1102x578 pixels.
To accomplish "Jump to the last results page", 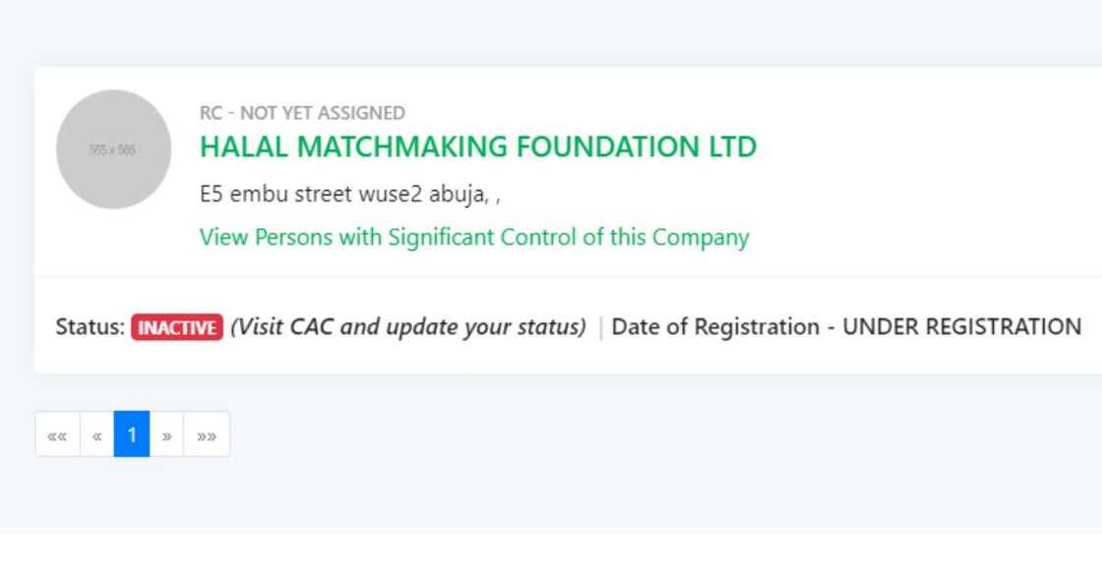I will pos(206,434).
